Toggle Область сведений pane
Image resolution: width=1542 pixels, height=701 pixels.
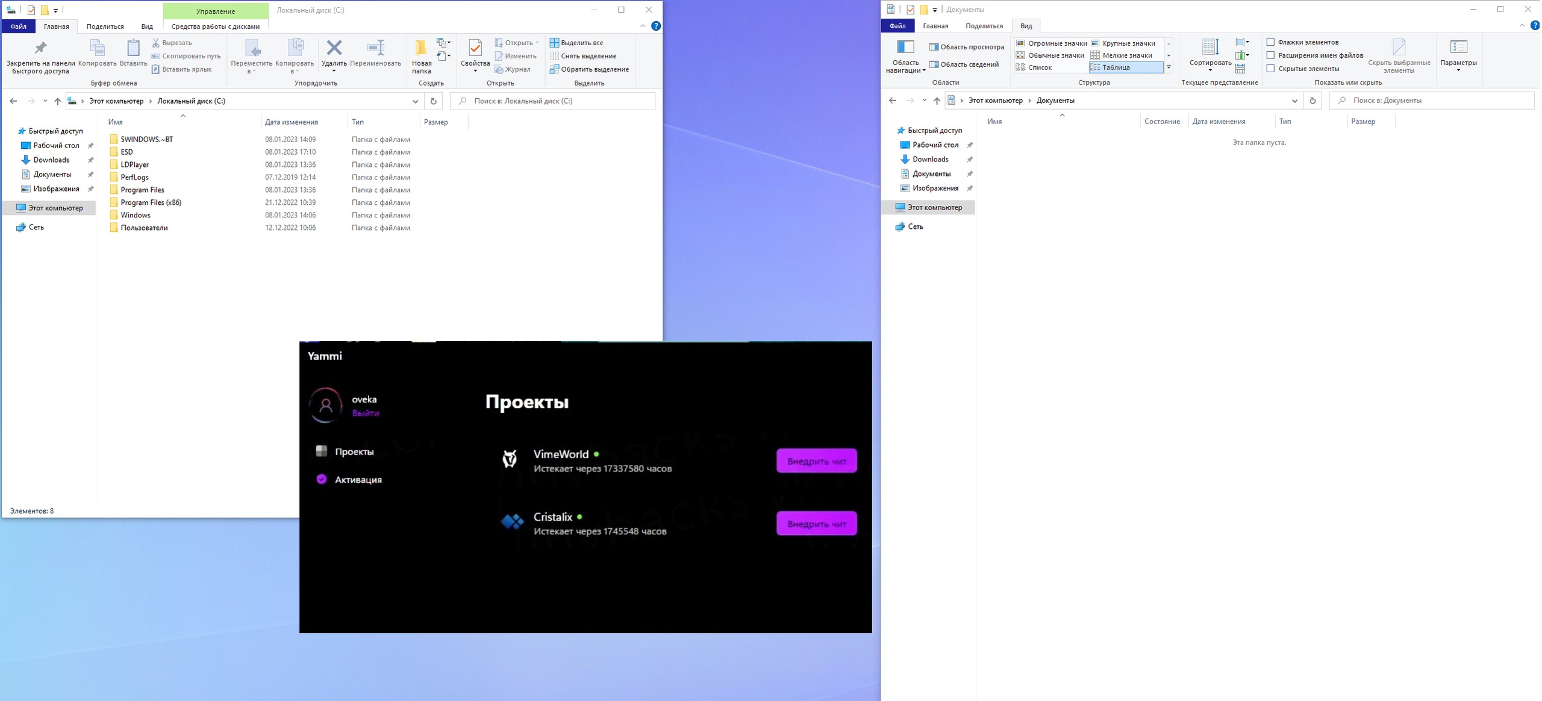coord(964,64)
